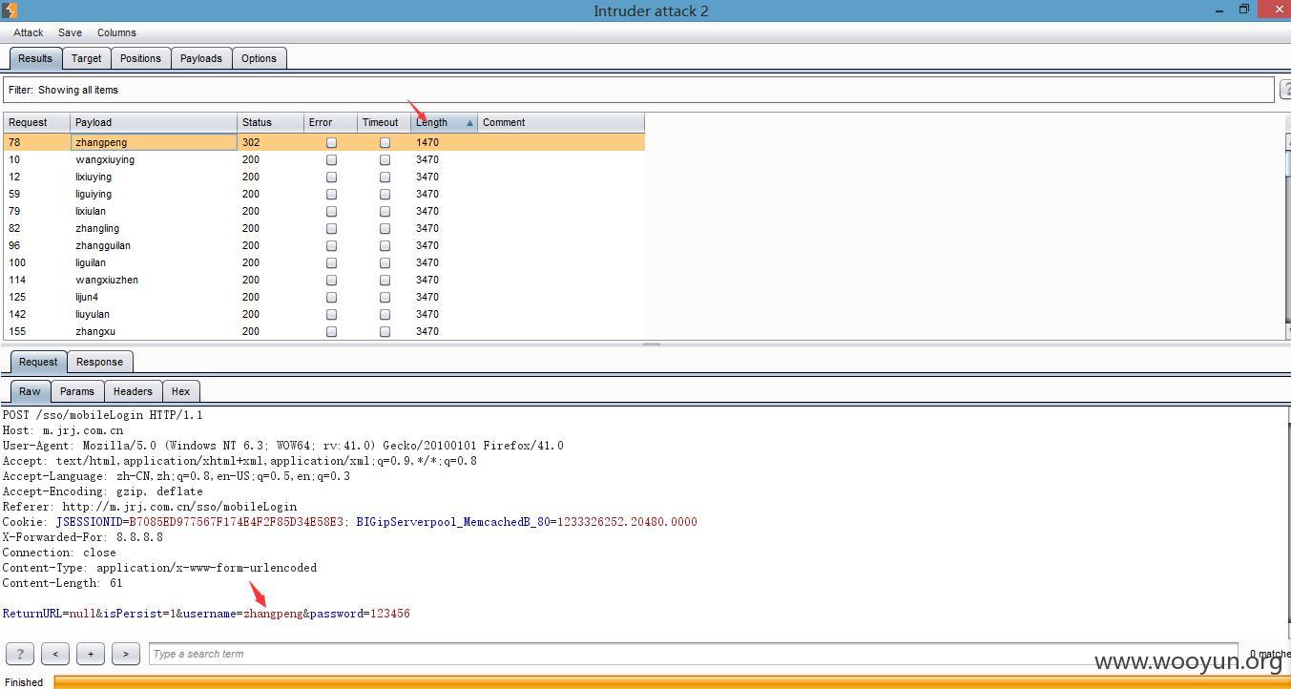Open the Request message tab
Image resolution: width=1291 pixels, height=689 pixels.
pos(38,362)
